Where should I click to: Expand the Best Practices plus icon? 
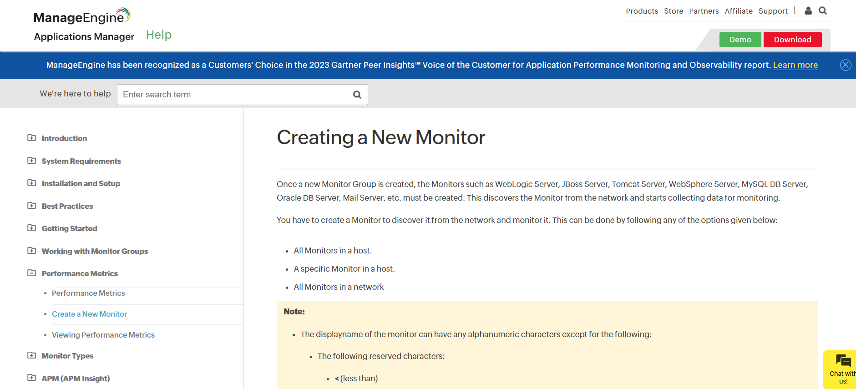[x=31, y=206]
